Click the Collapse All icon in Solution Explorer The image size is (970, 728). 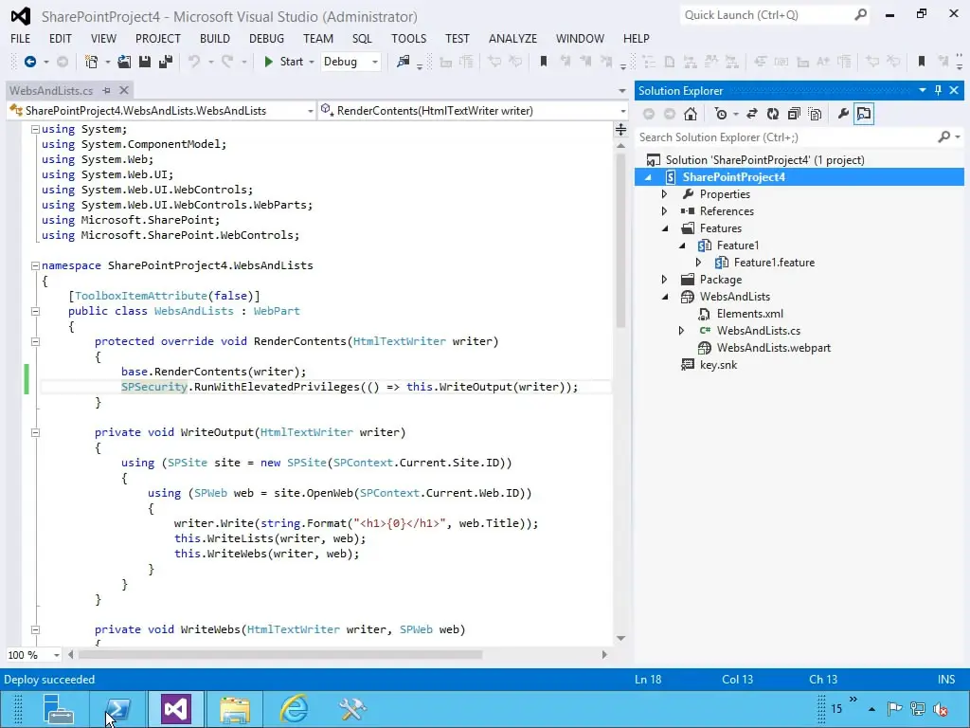(794, 114)
